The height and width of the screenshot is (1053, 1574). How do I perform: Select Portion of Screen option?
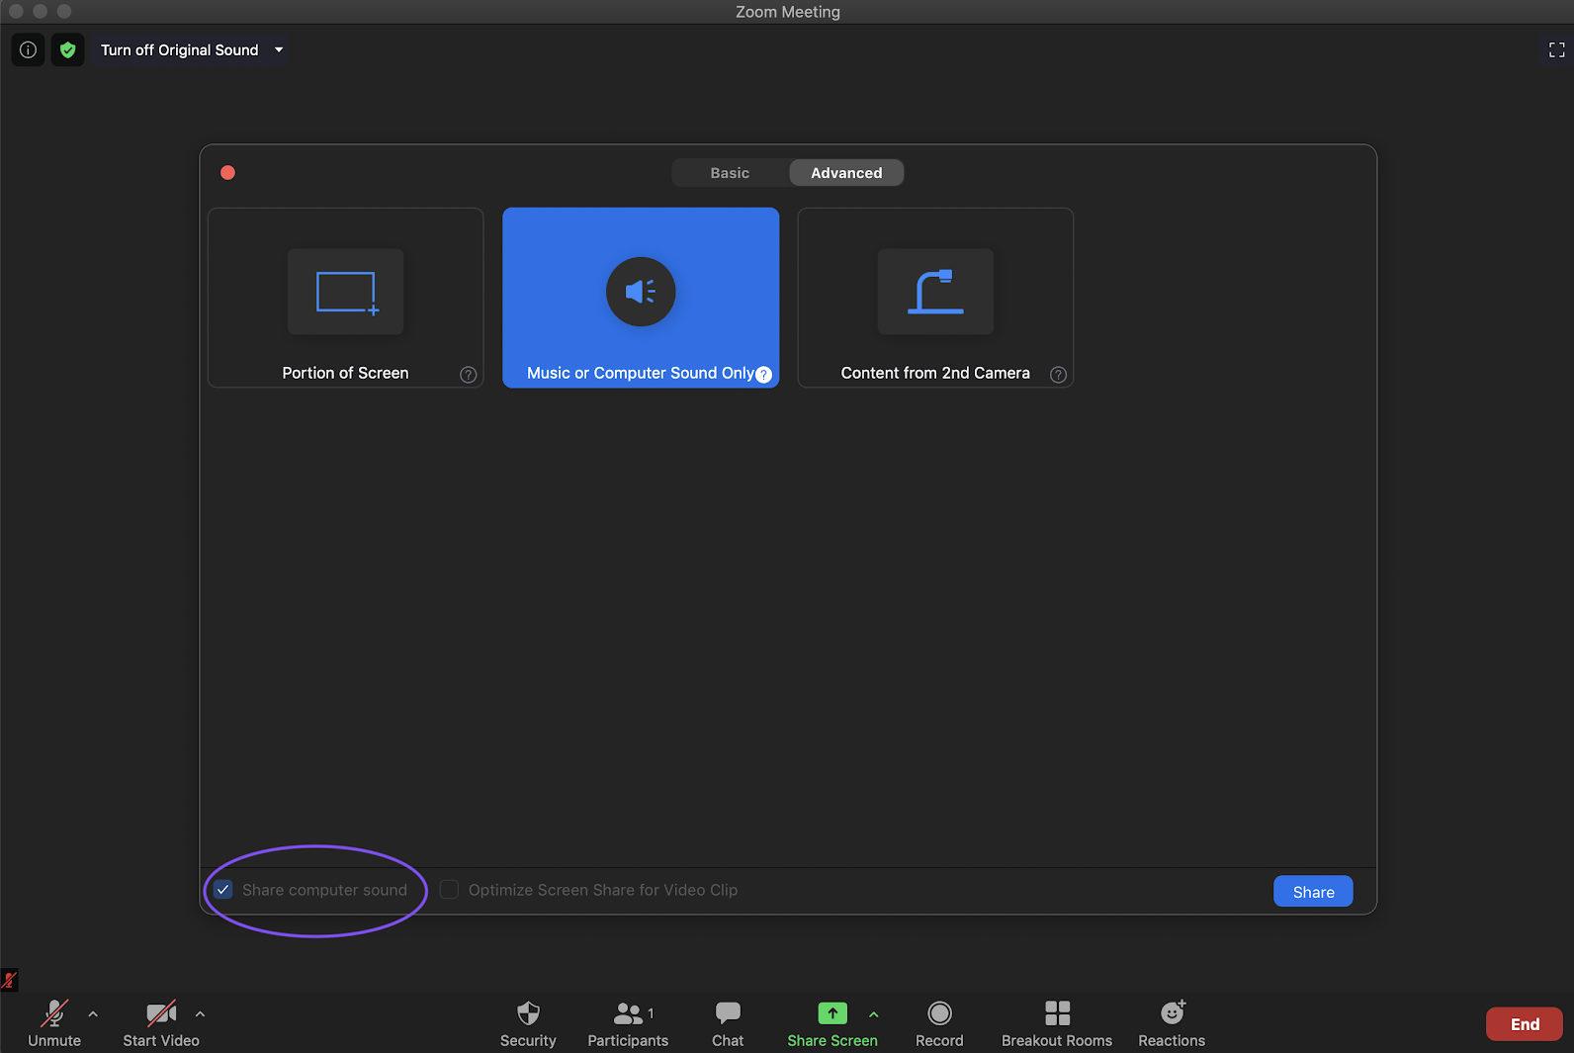(345, 298)
